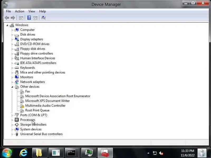This screenshot has height=158, width=211.
Task: Click the Forward arrow toolbar icon
Action: coord(13,18)
